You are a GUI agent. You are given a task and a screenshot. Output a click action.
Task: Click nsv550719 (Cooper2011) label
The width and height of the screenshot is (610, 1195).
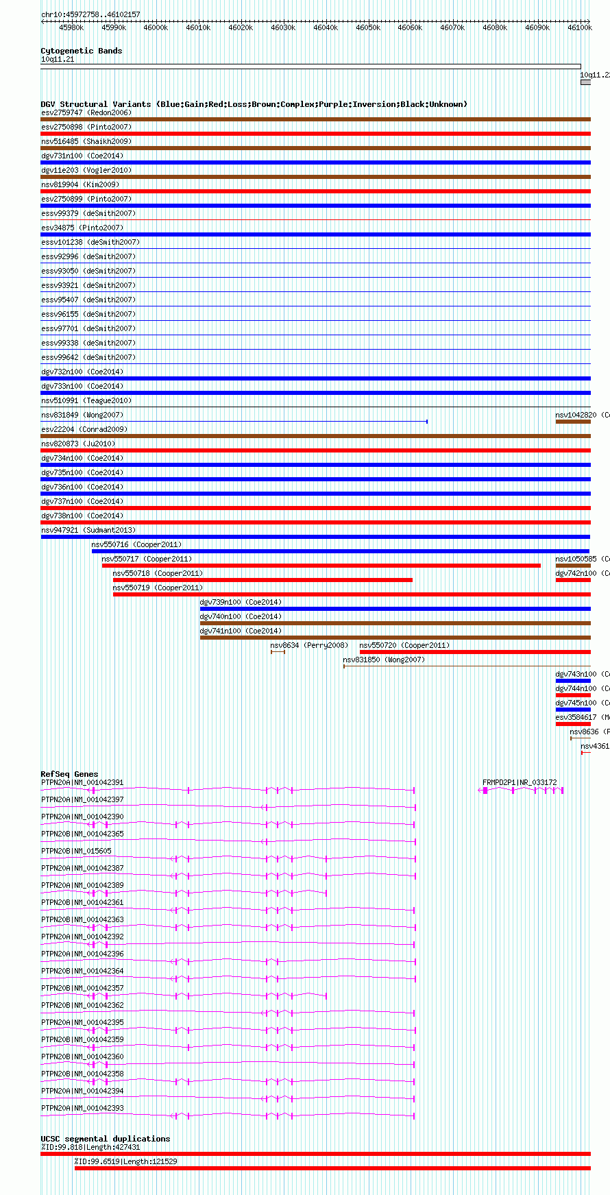point(158,588)
